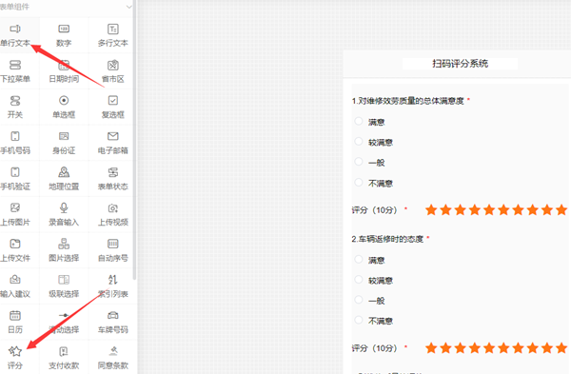
Task: Add the 日历 calendar component
Action: point(15,322)
